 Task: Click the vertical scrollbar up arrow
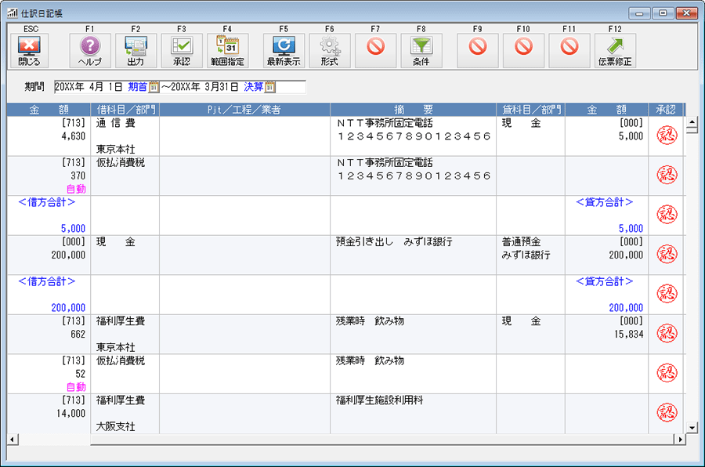[692, 121]
